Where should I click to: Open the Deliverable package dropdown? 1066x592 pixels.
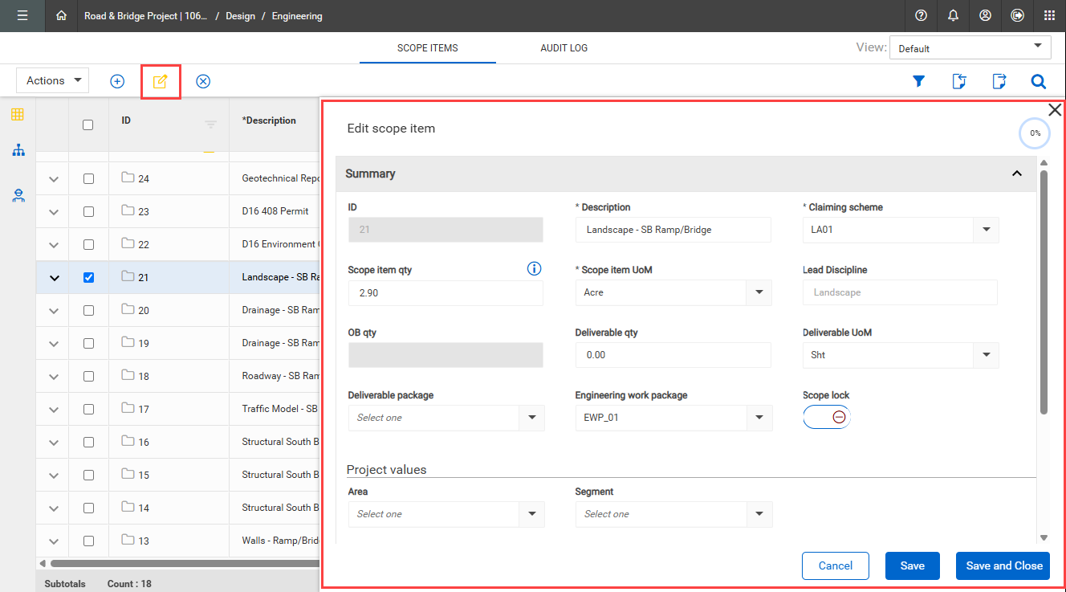446,418
